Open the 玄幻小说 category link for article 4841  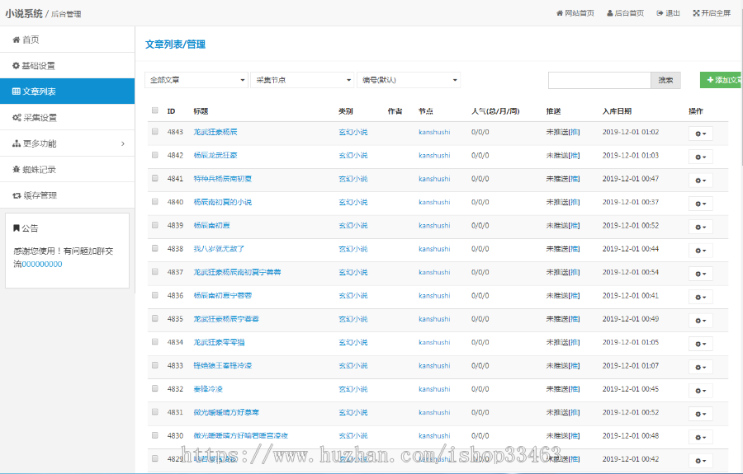coord(353,179)
